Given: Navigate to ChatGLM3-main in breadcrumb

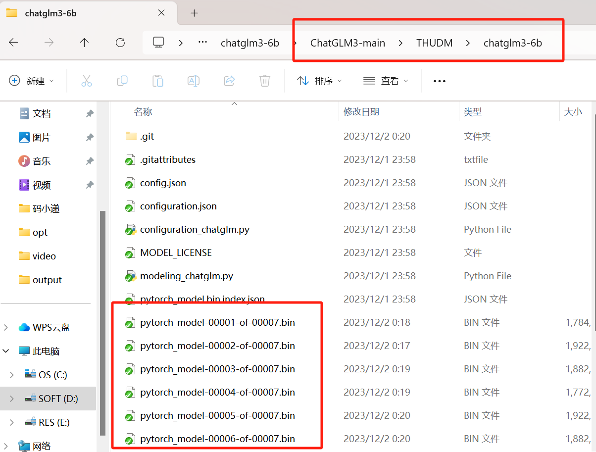Looking at the screenshot, I should [x=348, y=43].
